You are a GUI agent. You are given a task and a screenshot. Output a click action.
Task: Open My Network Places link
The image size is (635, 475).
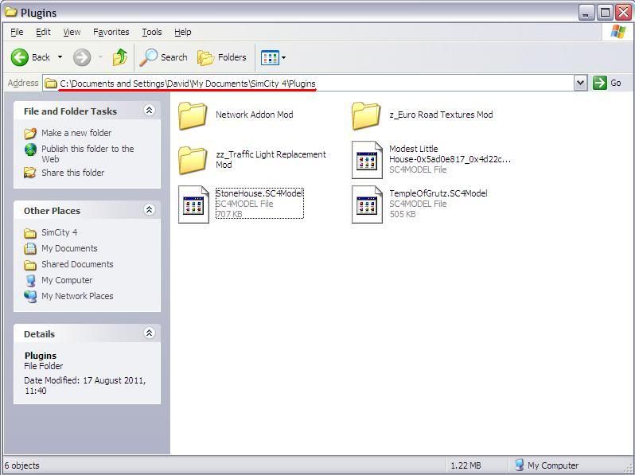tap(77, 296)
